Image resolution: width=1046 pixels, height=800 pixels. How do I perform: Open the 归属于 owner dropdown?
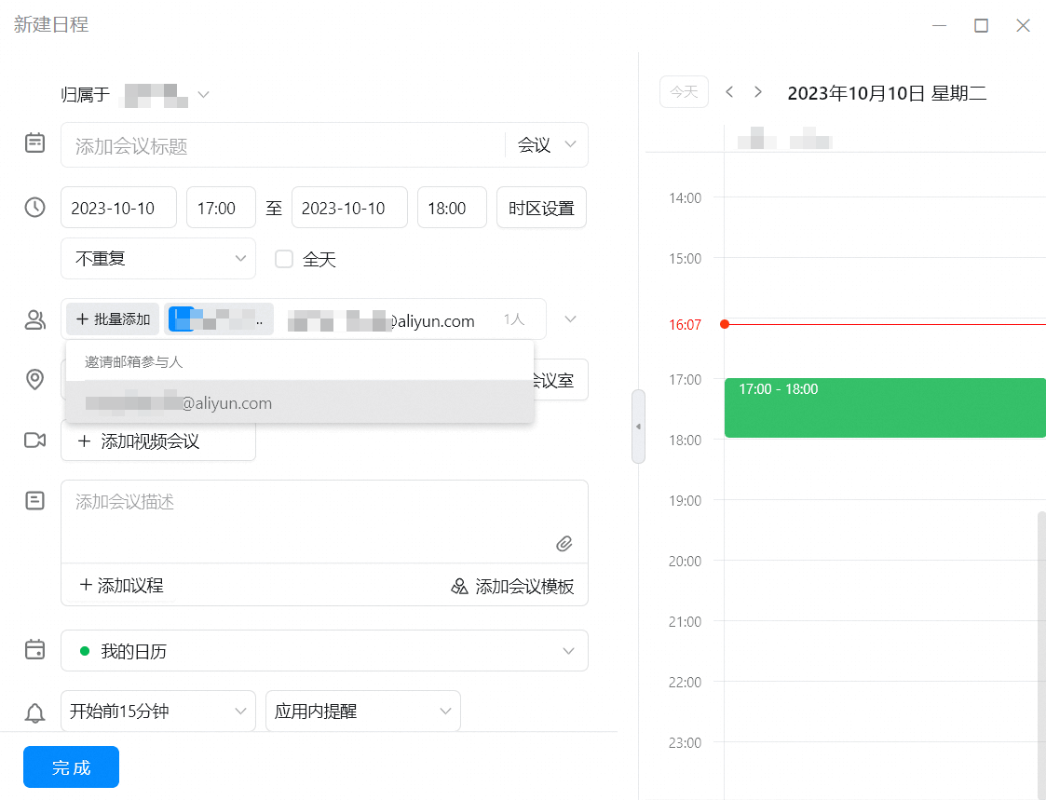[203, 95]
